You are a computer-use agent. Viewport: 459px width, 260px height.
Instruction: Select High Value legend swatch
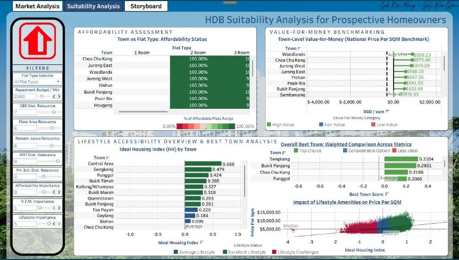tap(269, 124)
